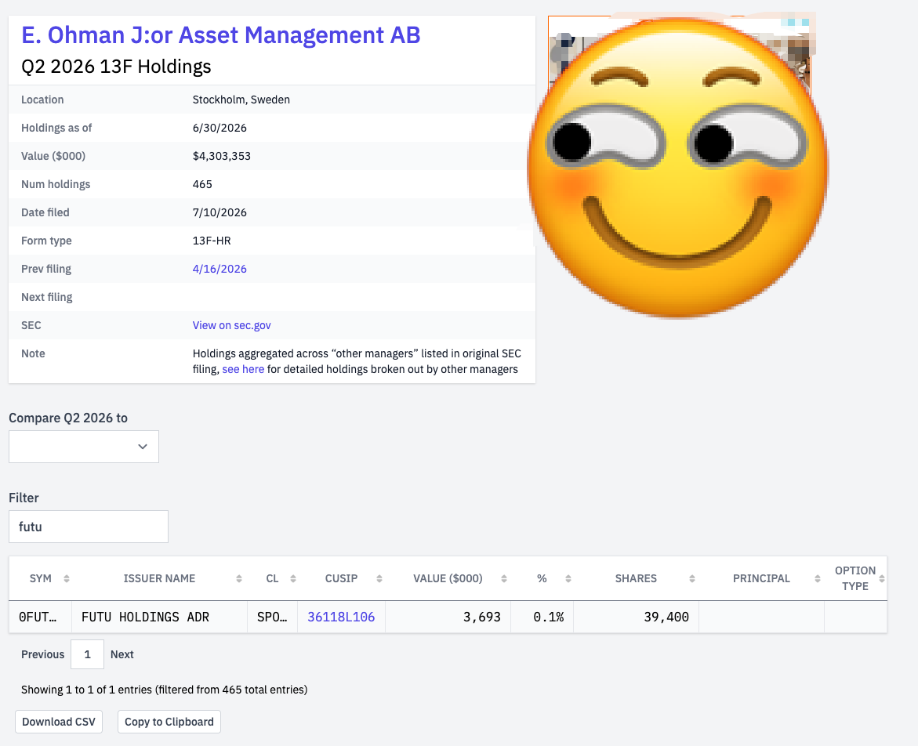Viewport: 918px width, 746px height.
Task: Go to Next page
Action: (122, 655)
